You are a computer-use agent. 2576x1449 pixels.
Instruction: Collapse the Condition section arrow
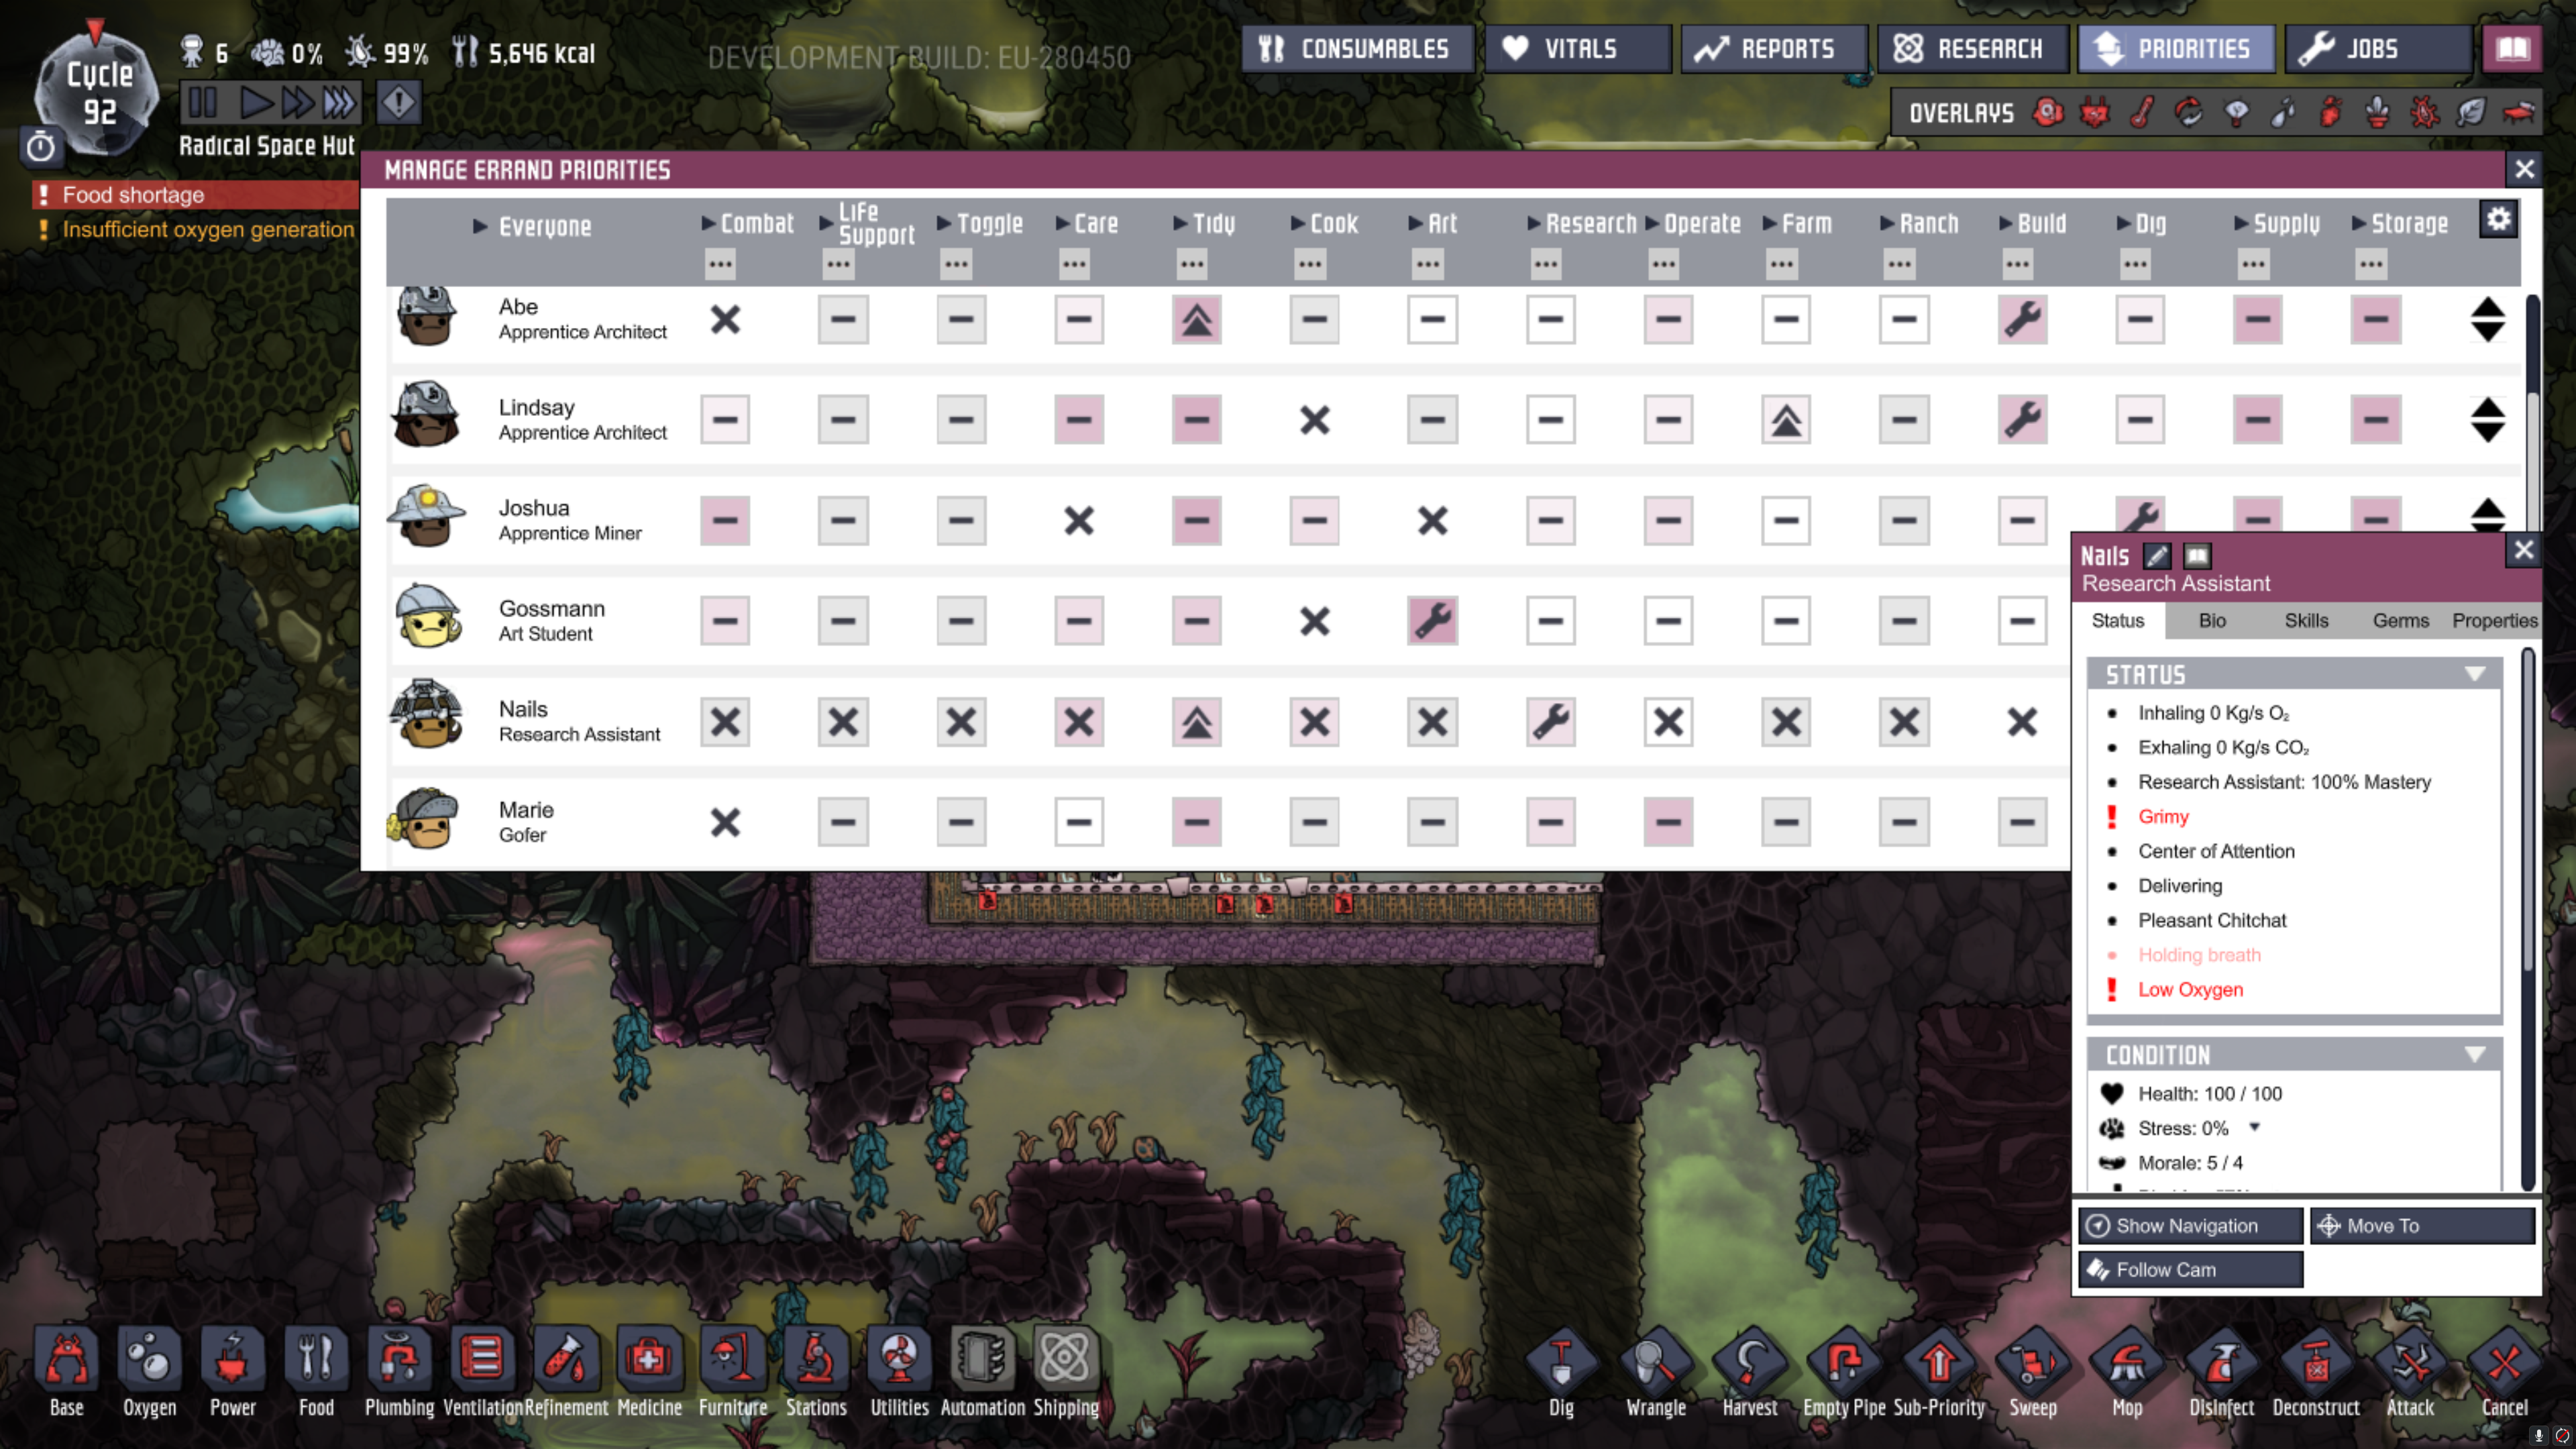coord(2474,1054)
